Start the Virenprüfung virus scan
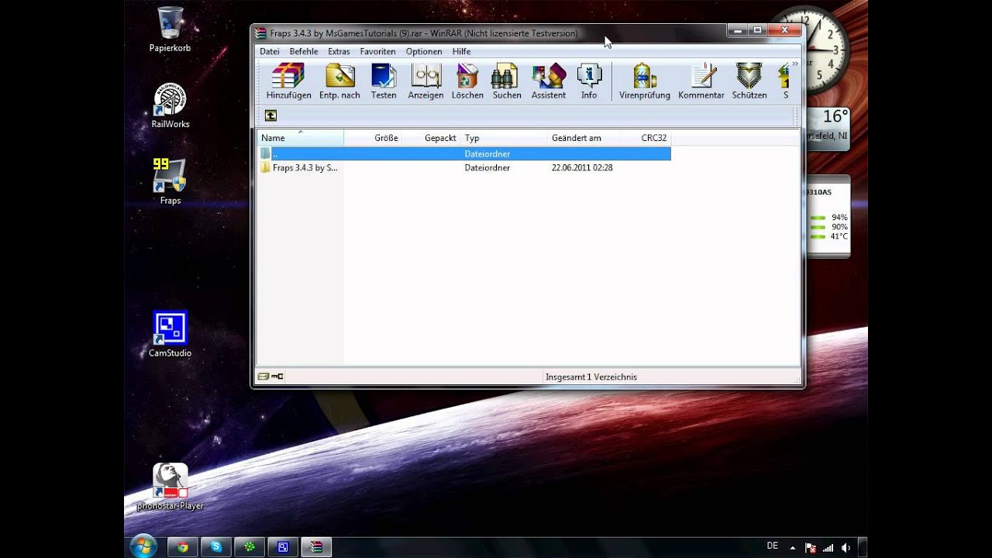 645,81
